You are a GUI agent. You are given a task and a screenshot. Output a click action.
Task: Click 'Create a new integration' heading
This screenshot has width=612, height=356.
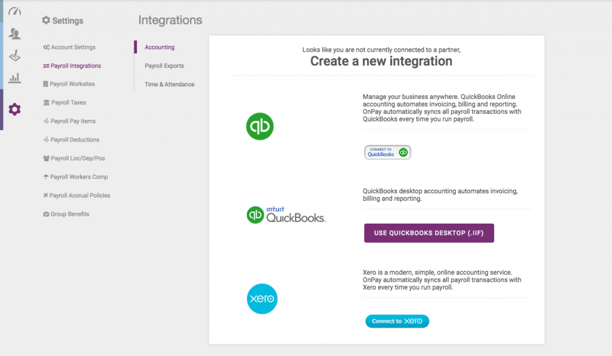click(381, 61)
